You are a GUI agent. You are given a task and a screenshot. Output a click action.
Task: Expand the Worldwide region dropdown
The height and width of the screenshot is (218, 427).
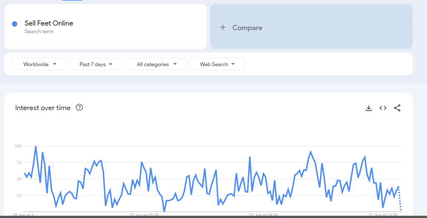click(x=39, y=64)
